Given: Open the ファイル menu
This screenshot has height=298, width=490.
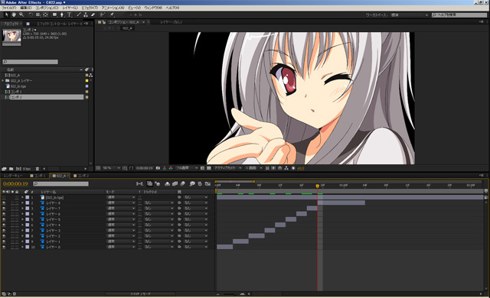Looking at the screenshot, I should pos(9,8).
